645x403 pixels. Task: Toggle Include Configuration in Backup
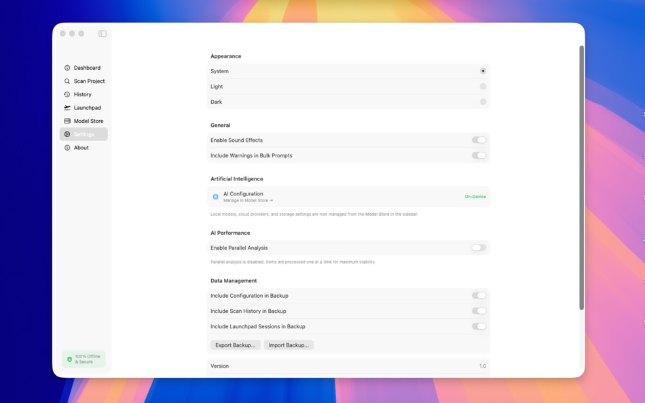[x=480, y=295]
